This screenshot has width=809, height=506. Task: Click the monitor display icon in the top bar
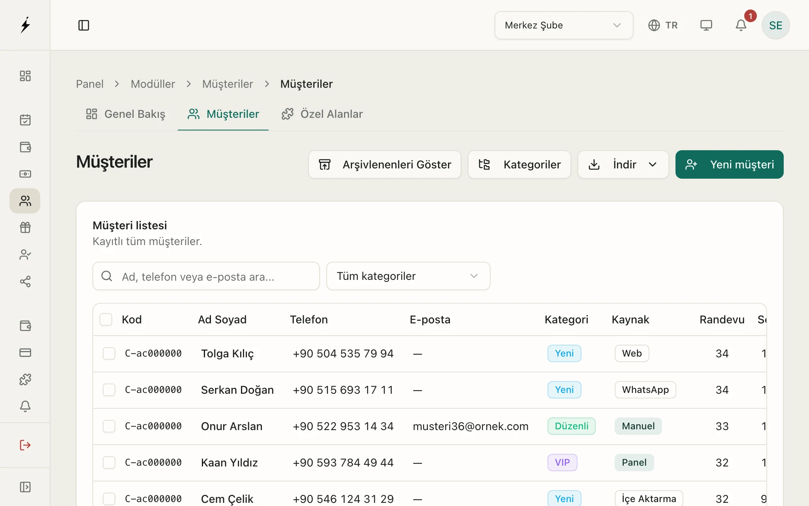click(706, 25)
